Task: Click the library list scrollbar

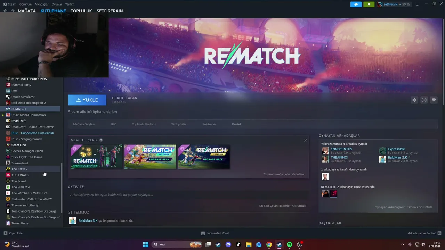Action: [x=62, y=187]
